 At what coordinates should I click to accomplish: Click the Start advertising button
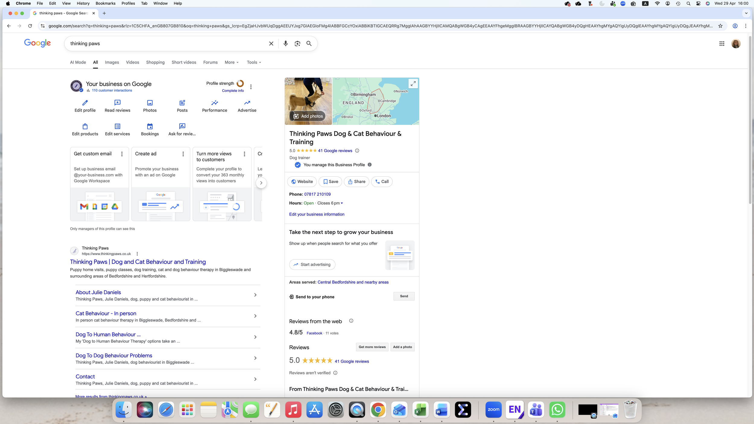coord(312,264)
